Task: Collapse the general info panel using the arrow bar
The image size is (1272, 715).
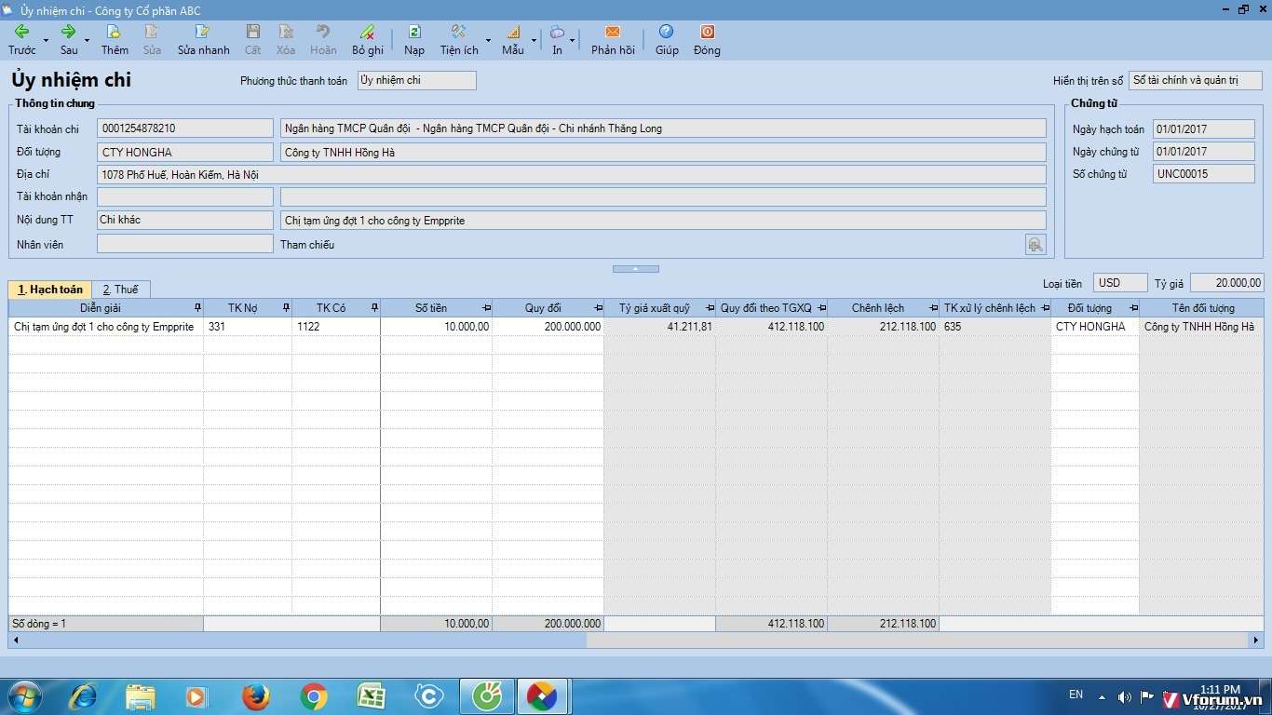Action: tap(635, 269)
